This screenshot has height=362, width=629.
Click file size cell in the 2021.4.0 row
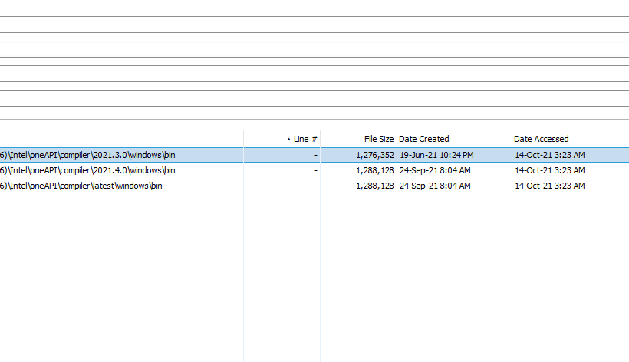pos(374,170)
